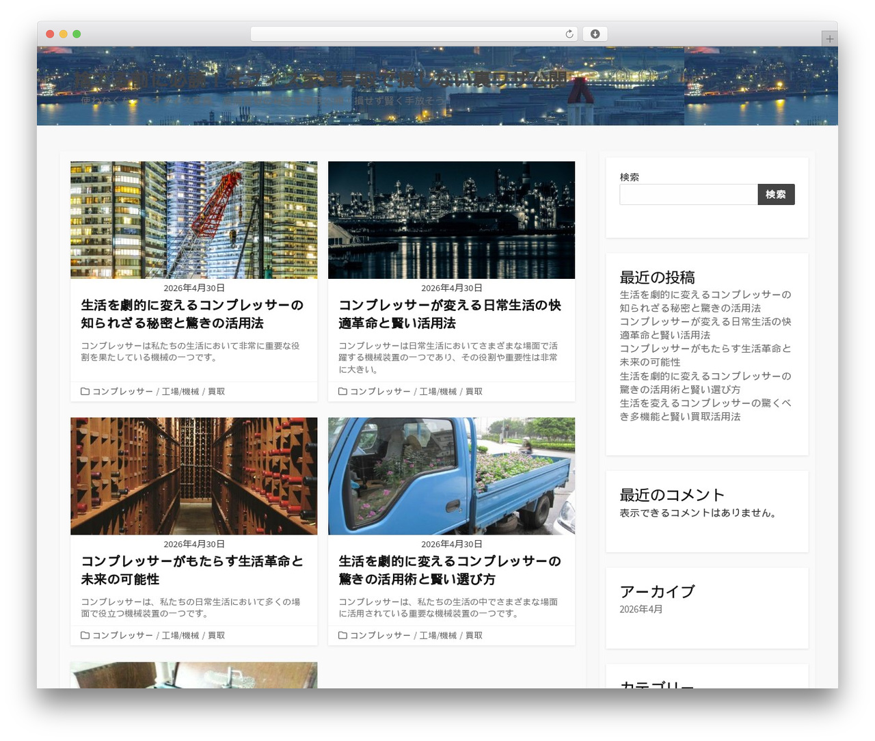Viewport: 875px width, 741px height.
Task: Open the wine cellar thumbnail
Action: coord(193,476)
